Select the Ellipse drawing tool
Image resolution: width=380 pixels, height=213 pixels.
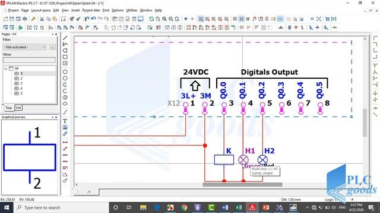pyautogui.click(x=65, y=104)
